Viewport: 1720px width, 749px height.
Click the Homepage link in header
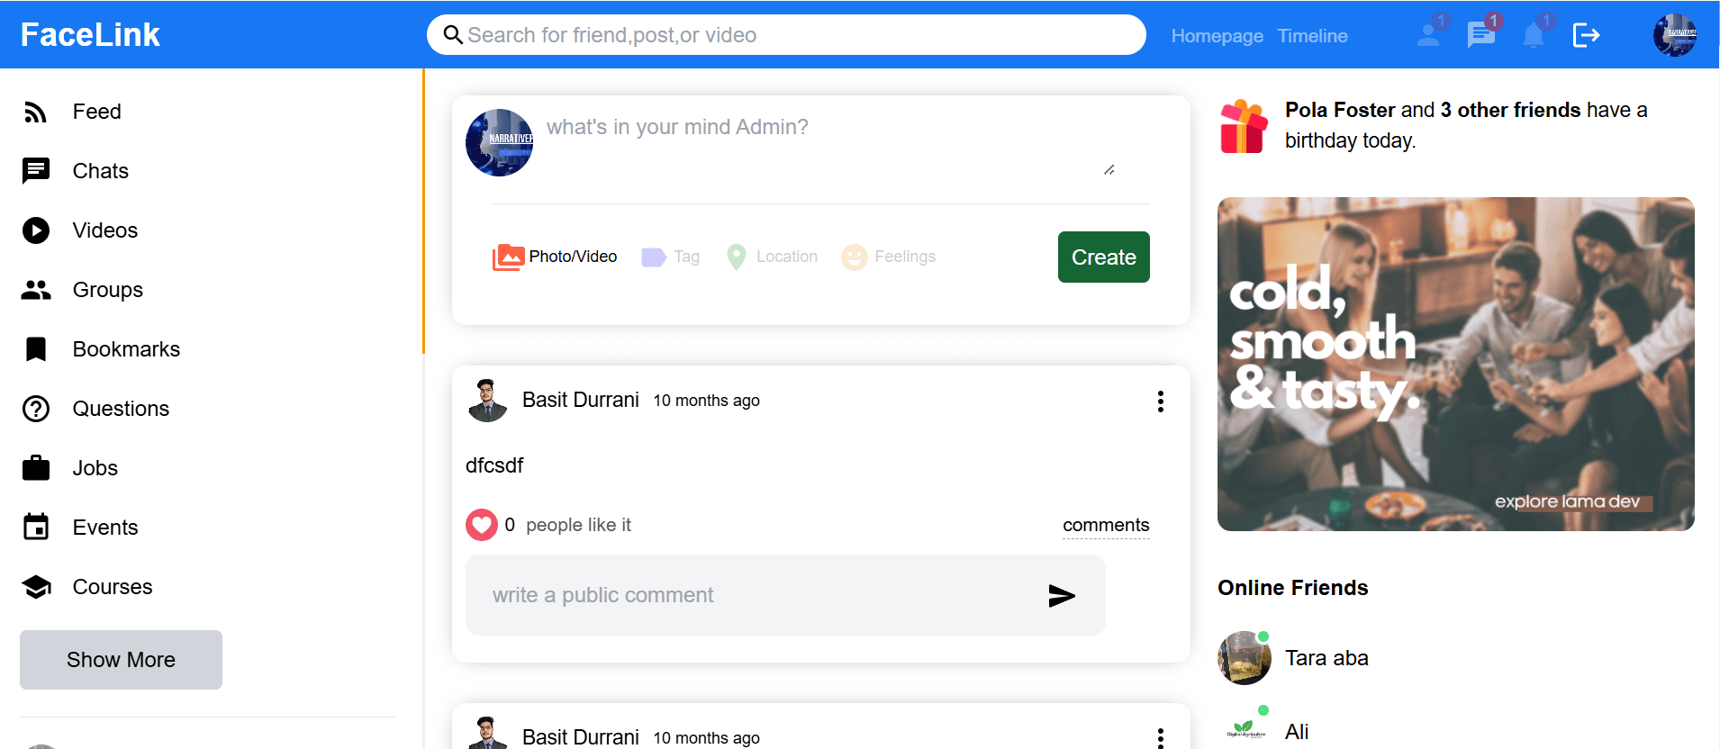coord(1217,36)
